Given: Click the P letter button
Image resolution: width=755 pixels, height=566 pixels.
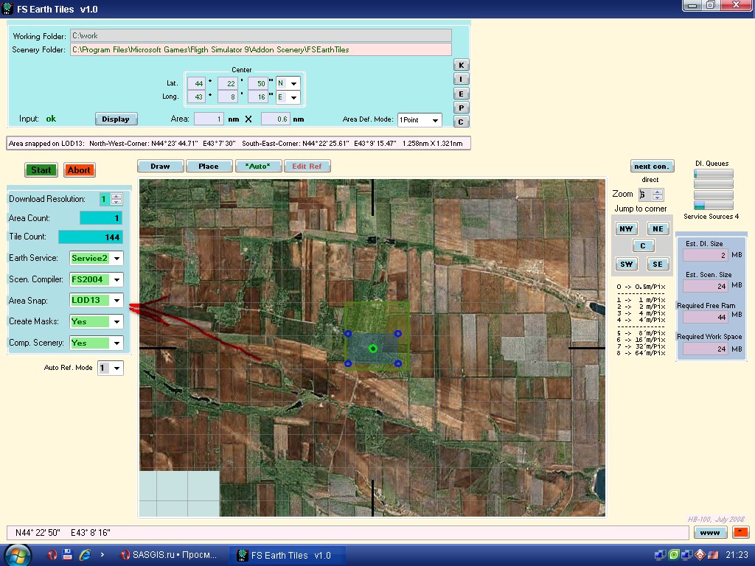Looking at the screenshot, I should coord(461,108).
